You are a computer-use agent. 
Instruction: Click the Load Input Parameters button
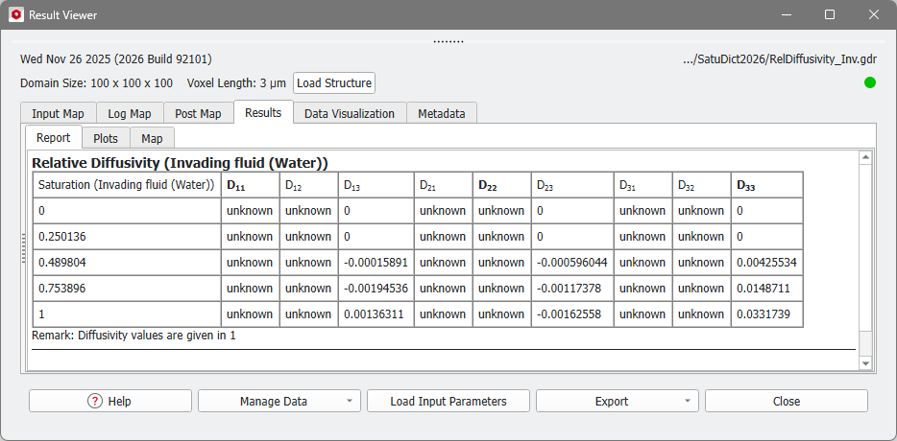pyautogui.click(x=448, y=401)
